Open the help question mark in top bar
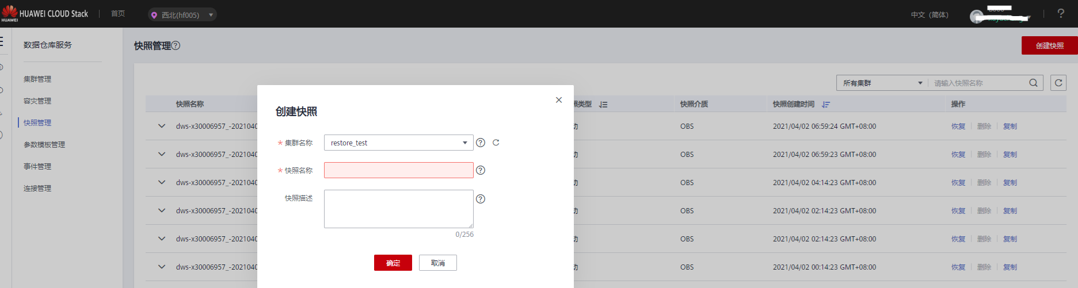Image resolution: width=1078 pixels, height=288 pixels. [x=1061, y=13]
